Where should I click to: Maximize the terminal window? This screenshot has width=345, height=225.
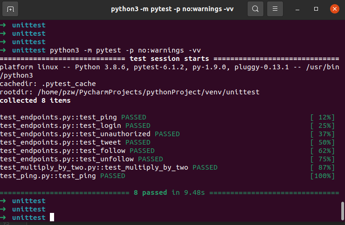(316, 9)
